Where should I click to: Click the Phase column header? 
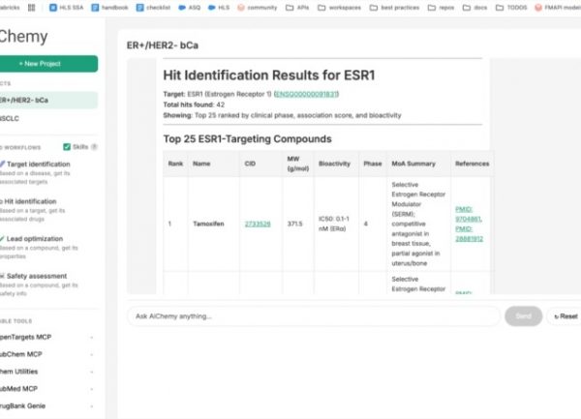(373, 164)
